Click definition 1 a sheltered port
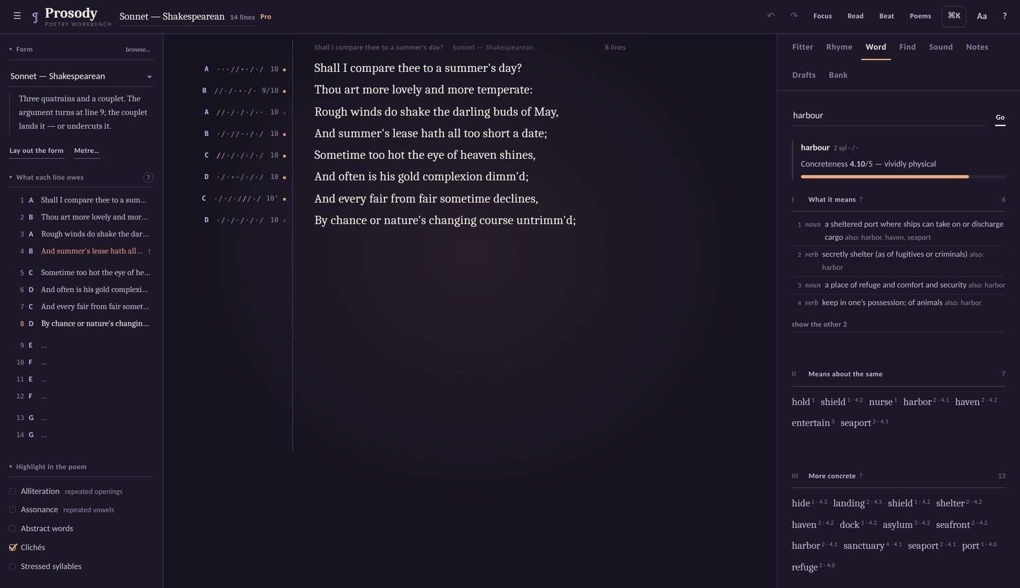Screen dimensions: 1020x588 (899, 231)
